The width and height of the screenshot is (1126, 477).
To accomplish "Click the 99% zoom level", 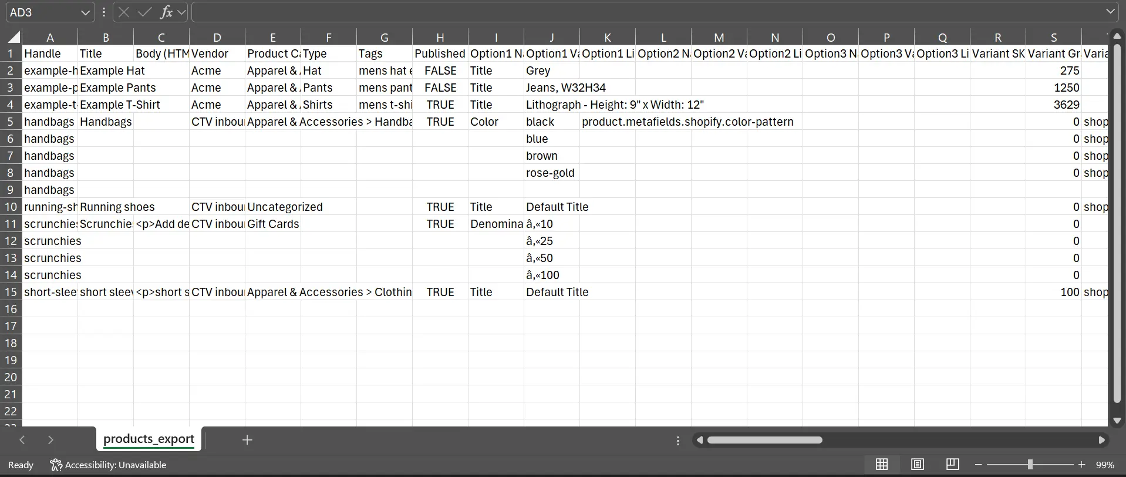I will (x=1105, y=465).
